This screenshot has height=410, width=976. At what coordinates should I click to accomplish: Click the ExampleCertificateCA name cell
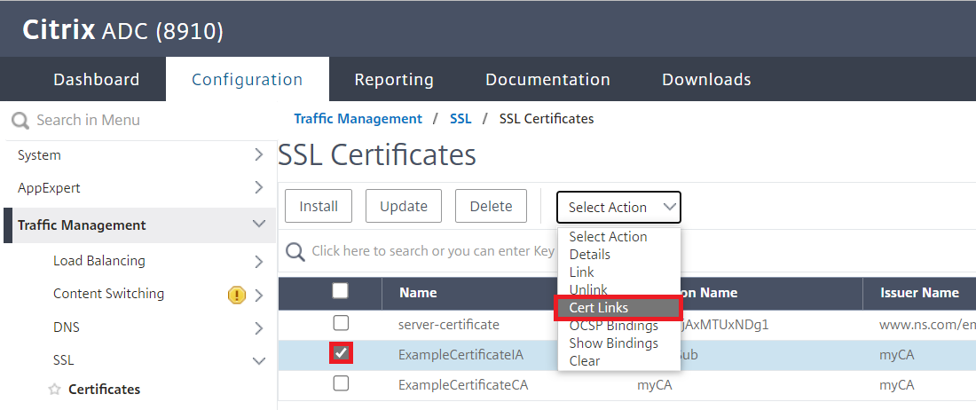(x=463, y=386)
